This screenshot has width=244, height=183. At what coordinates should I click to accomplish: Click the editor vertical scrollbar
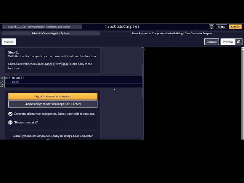tap(143, 81)
